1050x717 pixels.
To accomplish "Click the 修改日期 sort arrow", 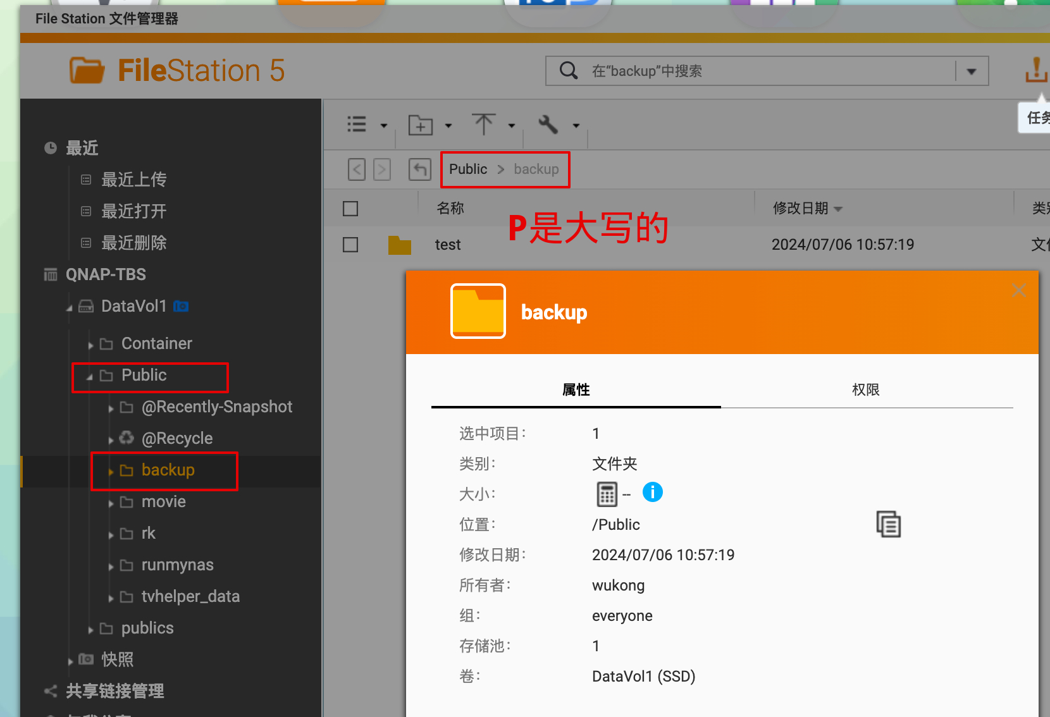I will pyautogui.click(x=838, y=209).
